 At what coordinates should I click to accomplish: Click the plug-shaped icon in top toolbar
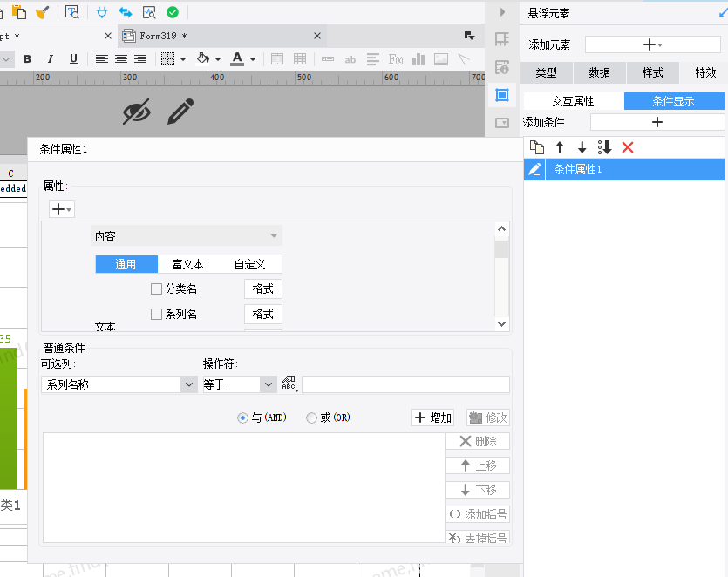[x=102, y=12]
